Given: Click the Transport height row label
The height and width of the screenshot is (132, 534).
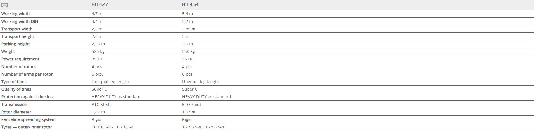Looking at the screenshot, I should point(18,36).
